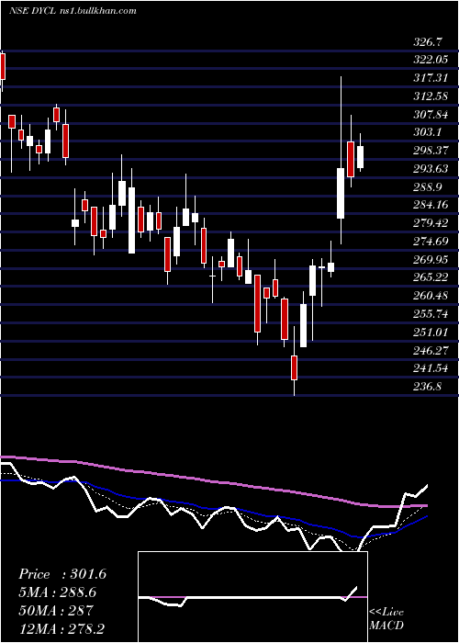
Task: Click the 288.9 price axis label
Action: click(x=427, y=187)
